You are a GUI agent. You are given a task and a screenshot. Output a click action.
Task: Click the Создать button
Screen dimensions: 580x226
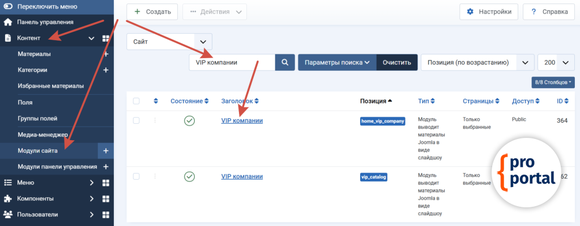point(152,11)
